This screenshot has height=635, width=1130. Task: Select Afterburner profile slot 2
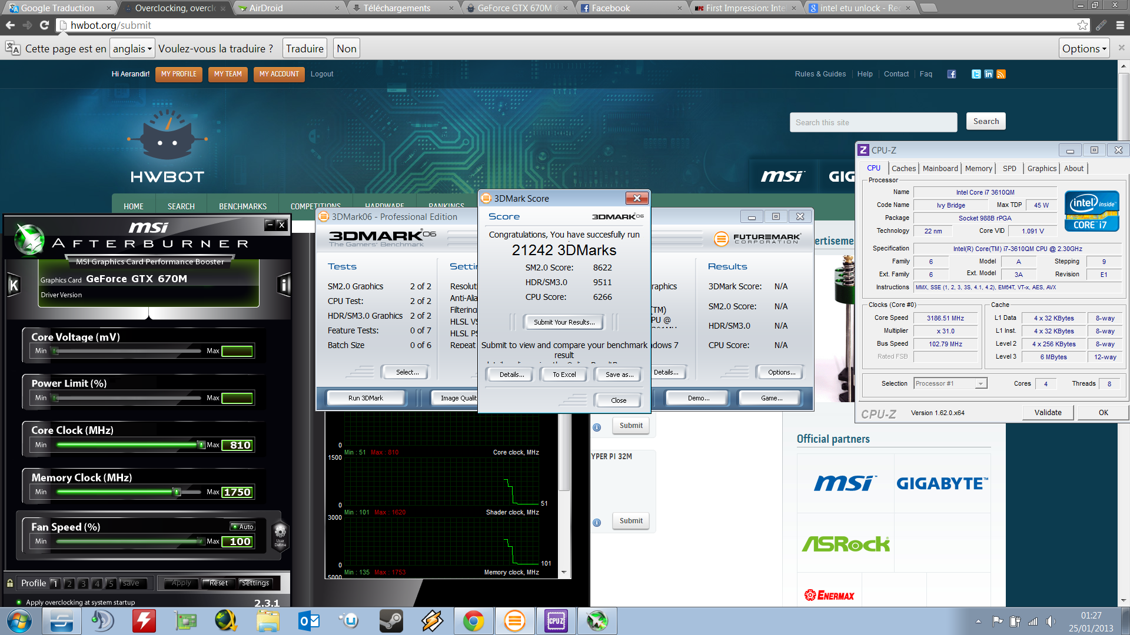coord(69,583)
